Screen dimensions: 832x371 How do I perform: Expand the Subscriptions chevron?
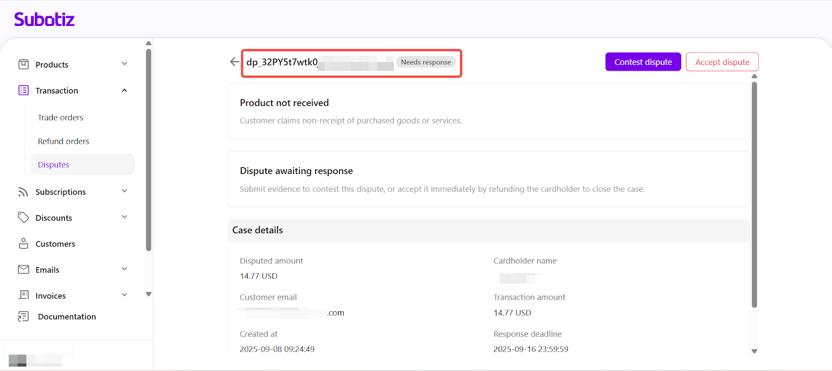(x=124, y=191)
